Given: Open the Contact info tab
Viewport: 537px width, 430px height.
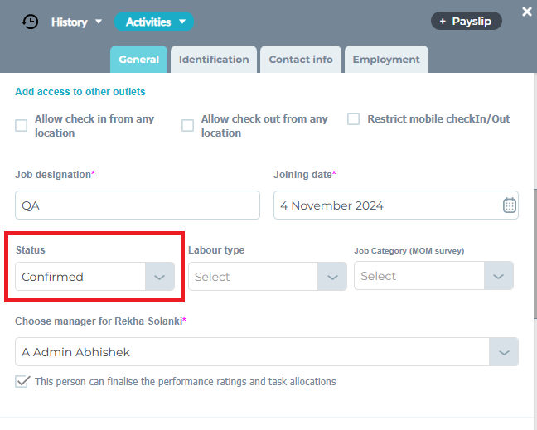Looking at the screenshot, I should click(x=301, y=60).
